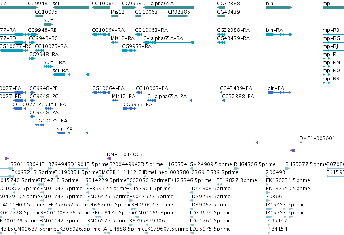
Task: Click the RH55277.5prime EST
Action: pos(288,168)
